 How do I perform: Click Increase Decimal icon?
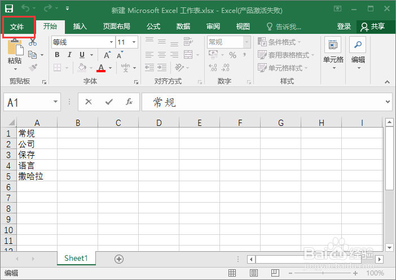(213, 68)
